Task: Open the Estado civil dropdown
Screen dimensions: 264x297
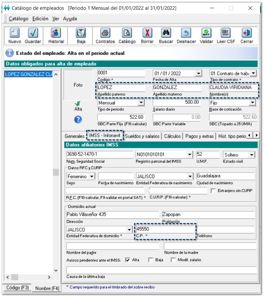Action: point(251,155)
